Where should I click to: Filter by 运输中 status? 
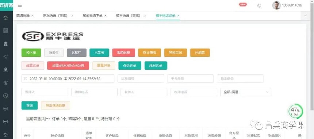77,53
